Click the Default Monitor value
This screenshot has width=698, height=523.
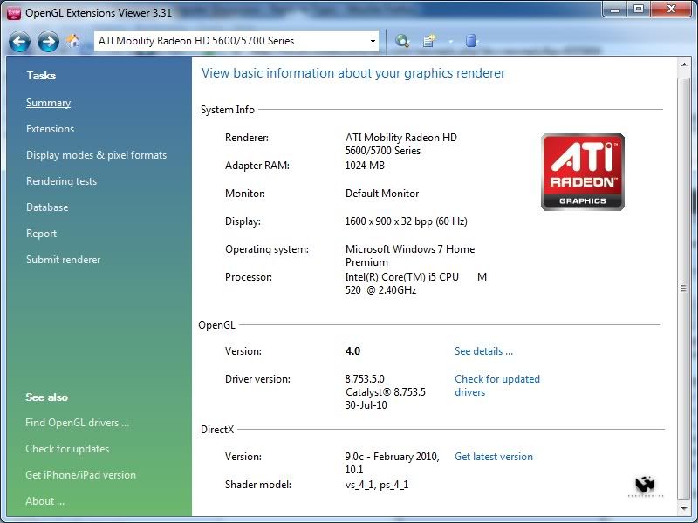(382, 194)
